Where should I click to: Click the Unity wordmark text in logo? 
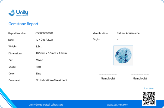point(22,12)
